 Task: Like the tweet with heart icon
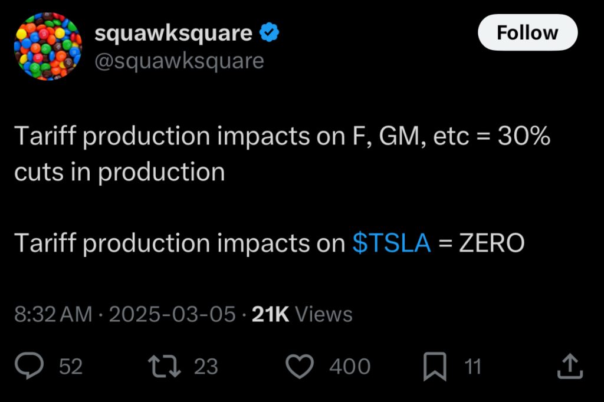300,367
